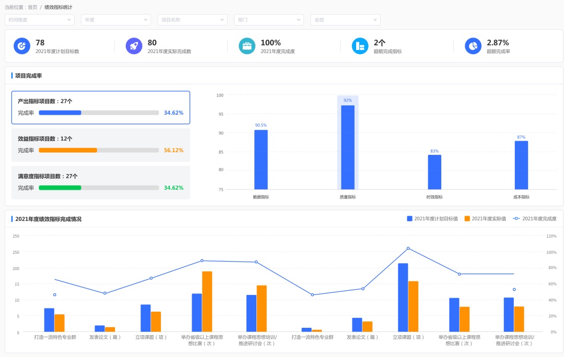Image resolution: width=564 pixels, height=357 pixels.
Task: Open the 项目名称 dropdown
Action: [192, 20]
